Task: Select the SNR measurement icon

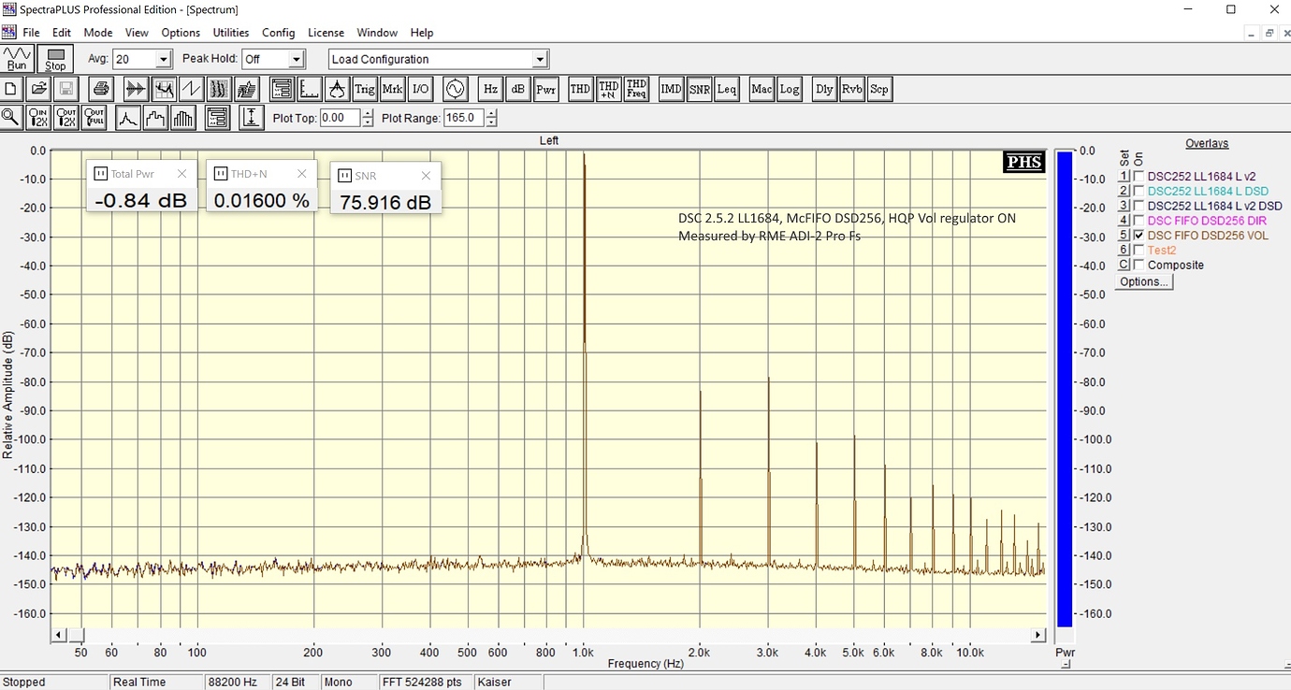Action: point(699,90)
